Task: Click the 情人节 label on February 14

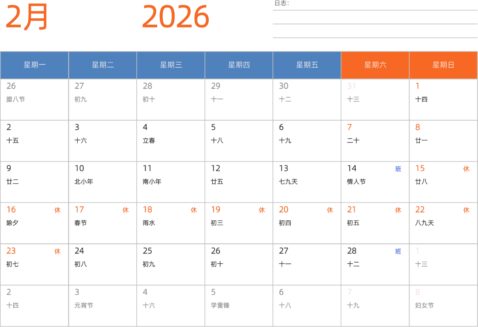Action: click(356, 182)
